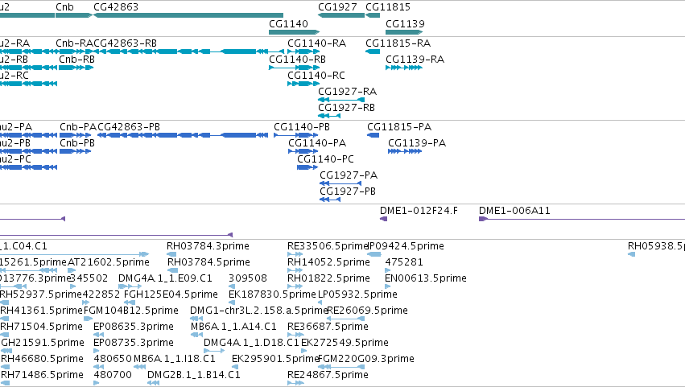Select the Cnb-PB protein label
The height and width of the screenshot is (387, 685).
(77, 143)
